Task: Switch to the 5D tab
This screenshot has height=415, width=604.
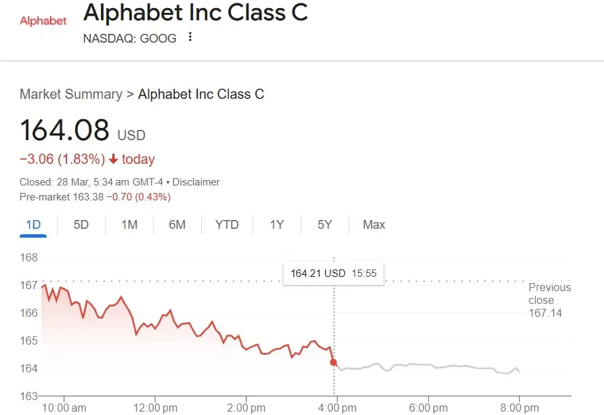Action: coord(81,225)
